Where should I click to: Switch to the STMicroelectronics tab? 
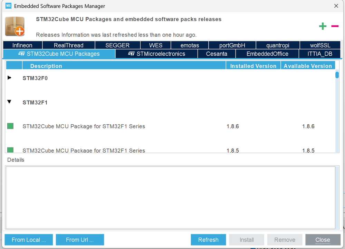click(x=156, y=54)
